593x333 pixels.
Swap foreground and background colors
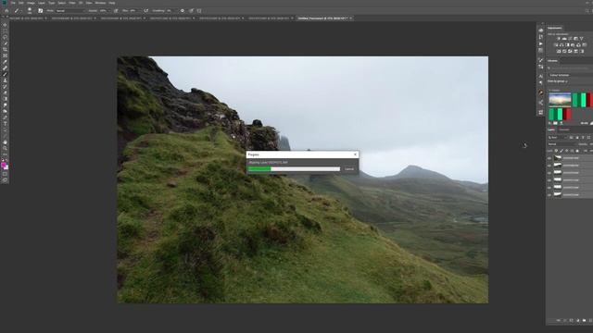point(6,159)
